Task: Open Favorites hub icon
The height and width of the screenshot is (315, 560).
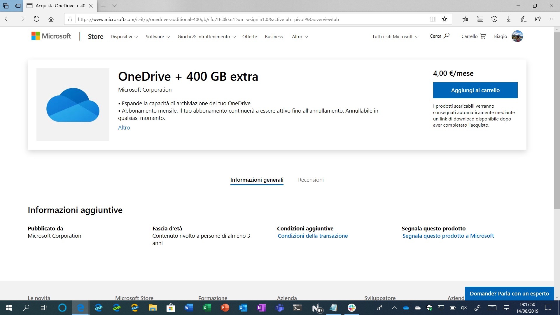Action: pyautogui.click(x=465, y=19)
